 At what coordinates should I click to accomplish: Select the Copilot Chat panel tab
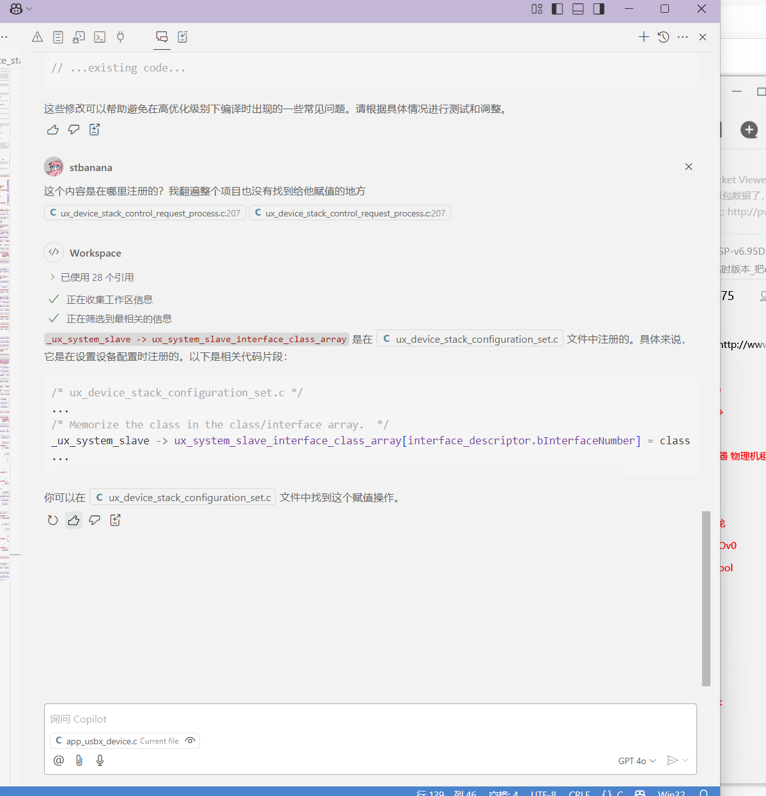162,37
